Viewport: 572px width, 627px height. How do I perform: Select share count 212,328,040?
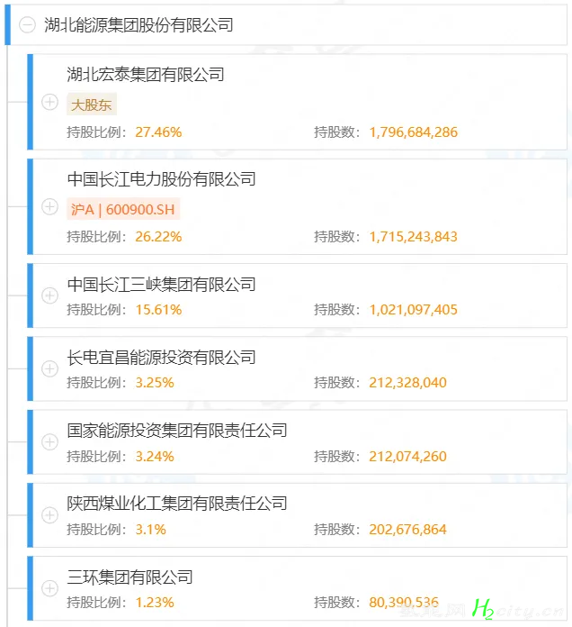coord(407,383)
